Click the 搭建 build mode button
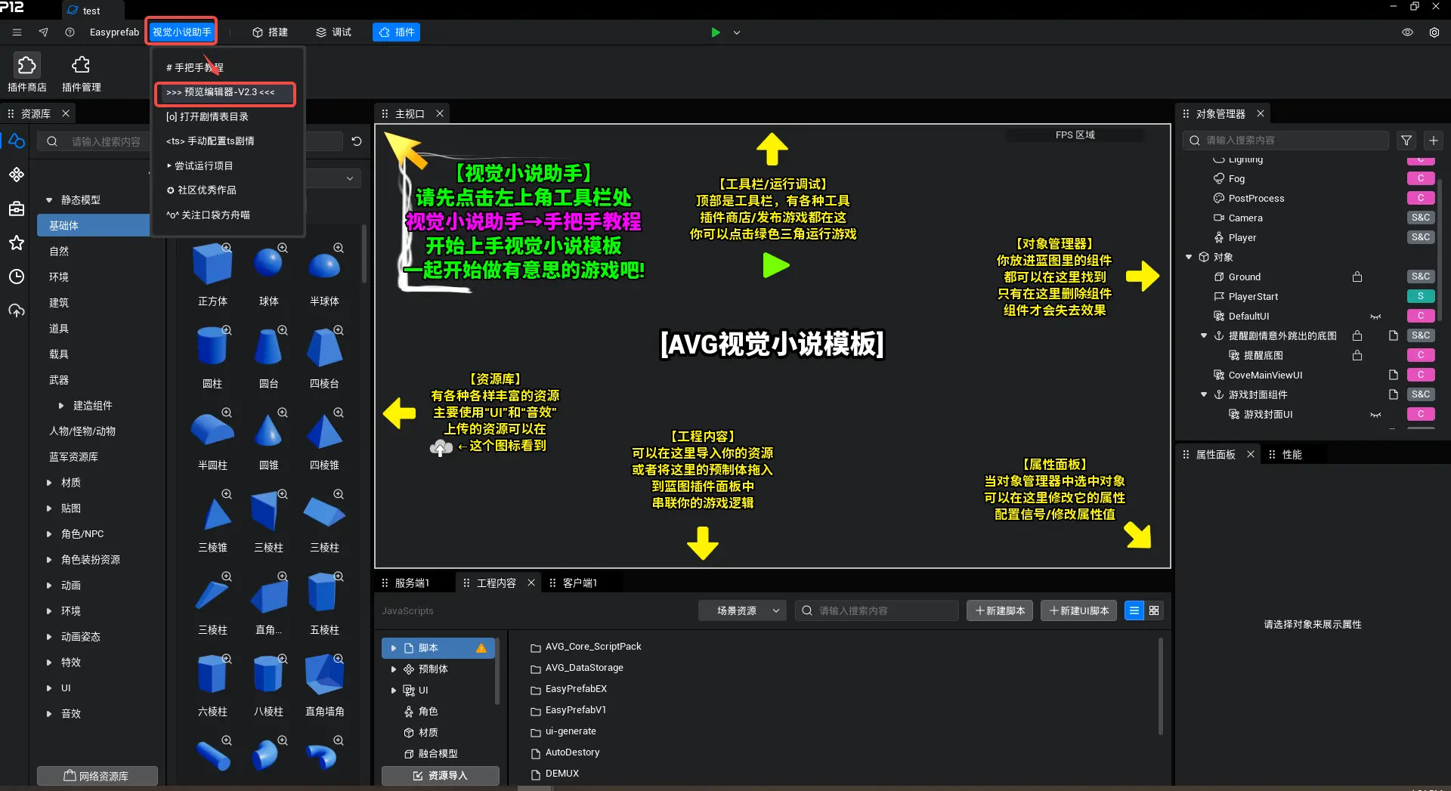The image size is (1451, 791). pyautogui.click(x=271, y=32)
